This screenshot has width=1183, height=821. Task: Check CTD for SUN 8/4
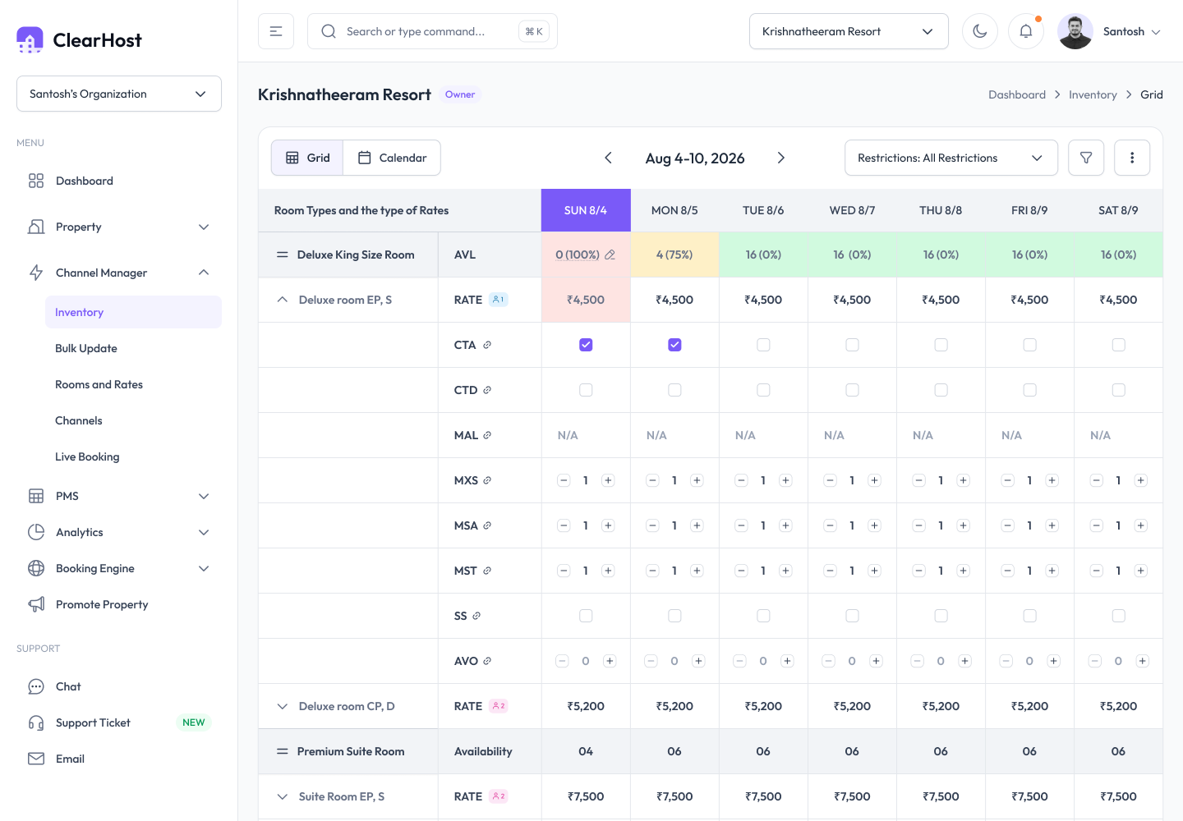tap(586, 390)
